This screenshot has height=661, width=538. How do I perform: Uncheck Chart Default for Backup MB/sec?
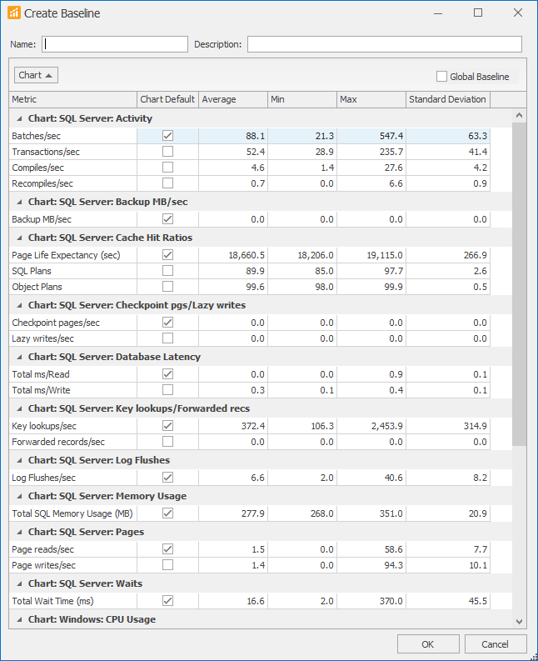pyautogui.click(x=167, y=218)
